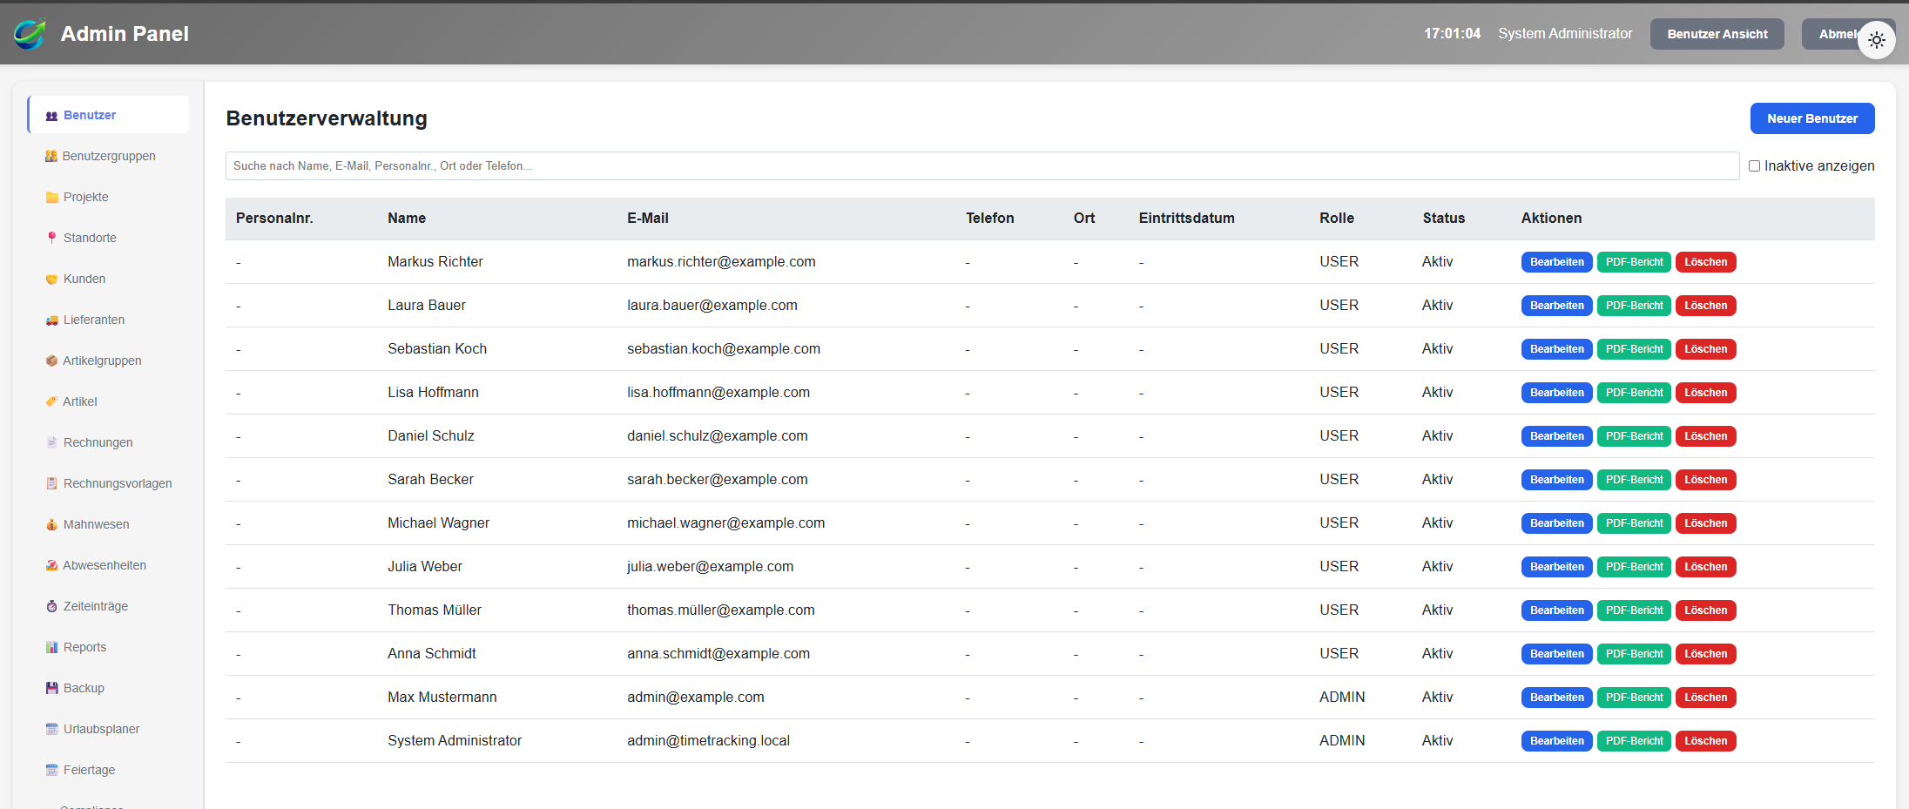This screenshot has height=809, width=1909.
Task: Open Bearbeiten for Max Mustermann
Action: pyautogui.click(x=1556, y=698)
